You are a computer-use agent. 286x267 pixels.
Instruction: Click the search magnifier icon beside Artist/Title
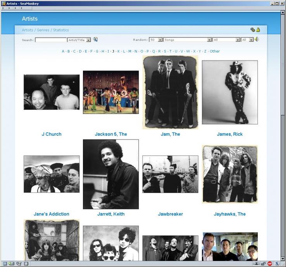(95, 40)
